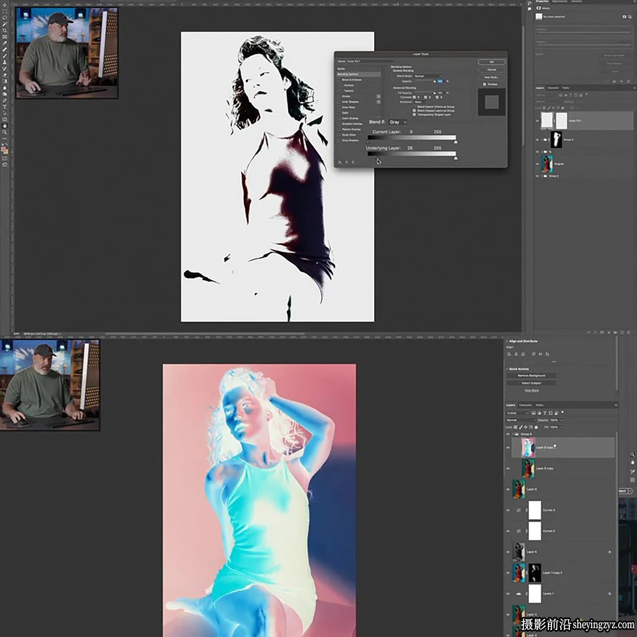Collapse the Align and Distribute section
This screenshot has height=637, width=637.
pyautogui.click(x=507, y=341)
